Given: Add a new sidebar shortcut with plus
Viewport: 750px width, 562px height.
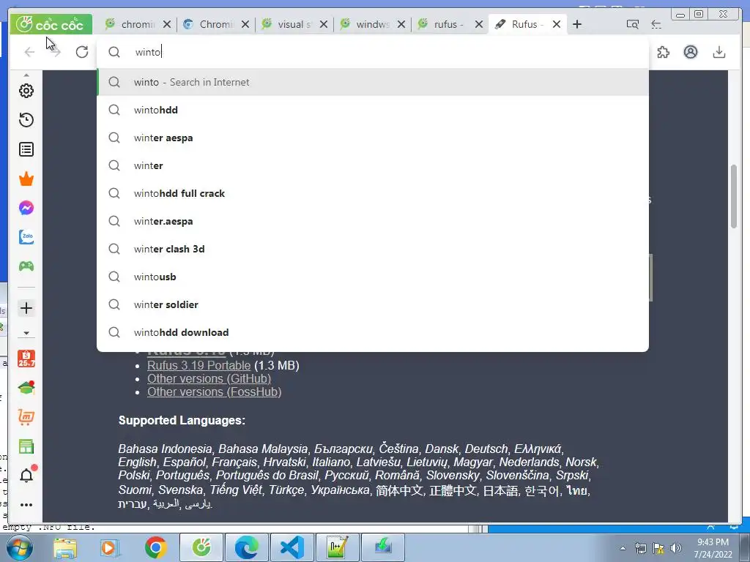Looking at the screenshot, I should pos(26,308).
